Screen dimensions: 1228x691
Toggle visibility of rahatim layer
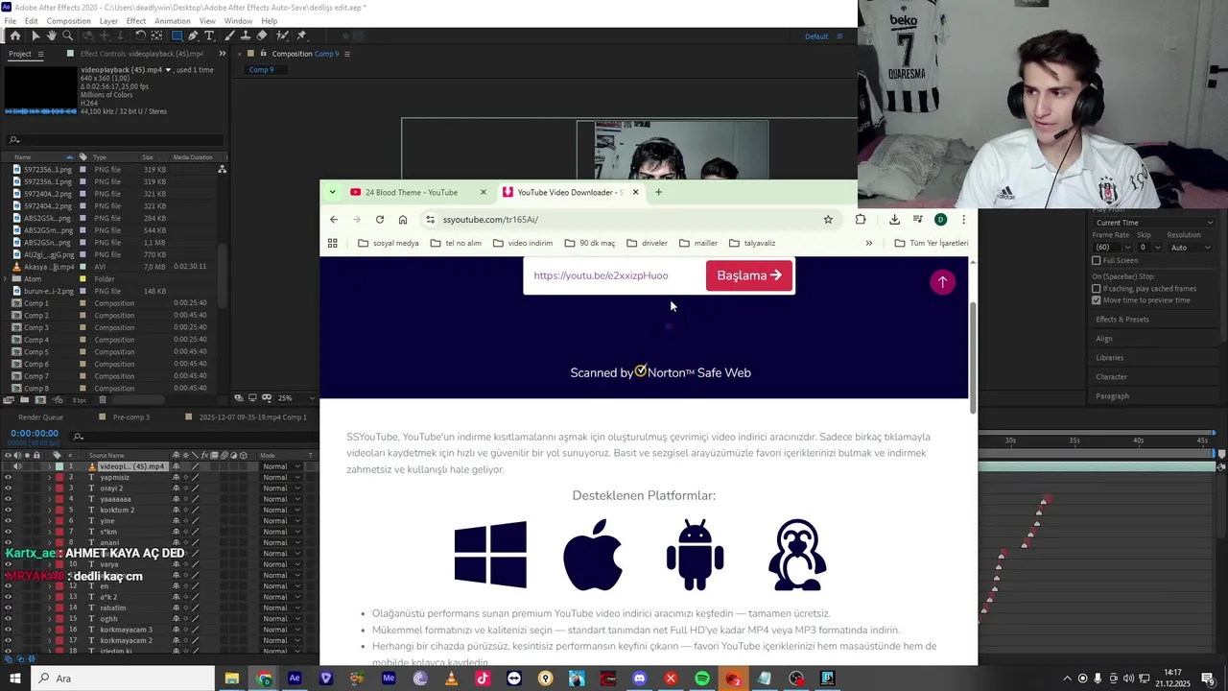[x=8, y=608]
